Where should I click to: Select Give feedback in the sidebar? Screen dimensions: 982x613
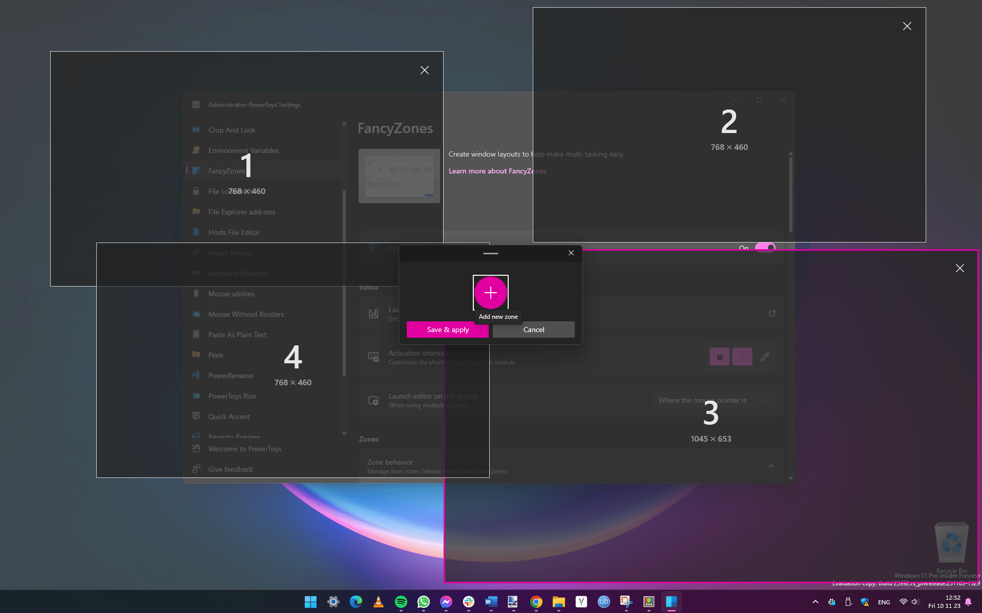coord(230,469)
